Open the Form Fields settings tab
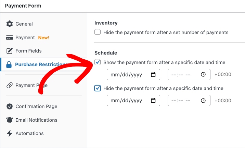 coord(28,51)
